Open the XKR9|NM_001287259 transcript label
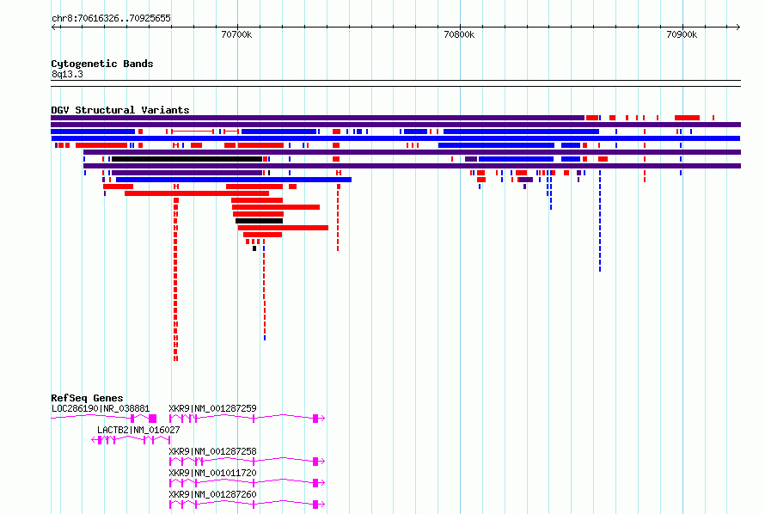The height and width of the screenshot is (514, 765). point(212,408)
